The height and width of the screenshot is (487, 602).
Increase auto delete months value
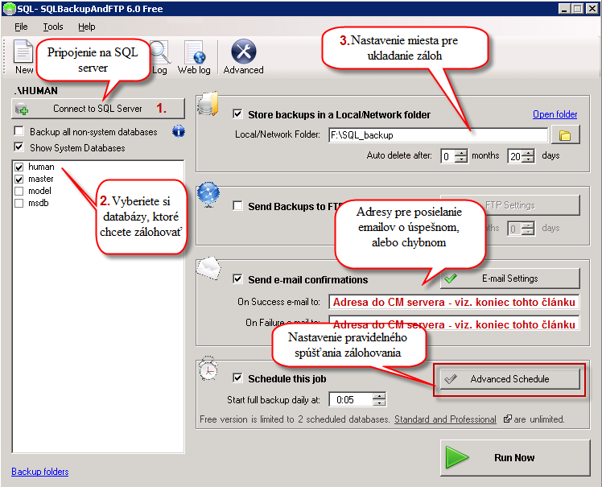461,152
